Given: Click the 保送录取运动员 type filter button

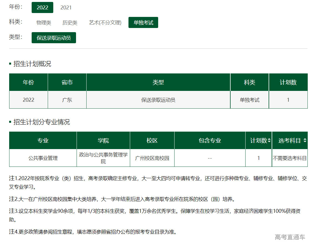Looking at the screenshot, I should (x=54, y=38).
